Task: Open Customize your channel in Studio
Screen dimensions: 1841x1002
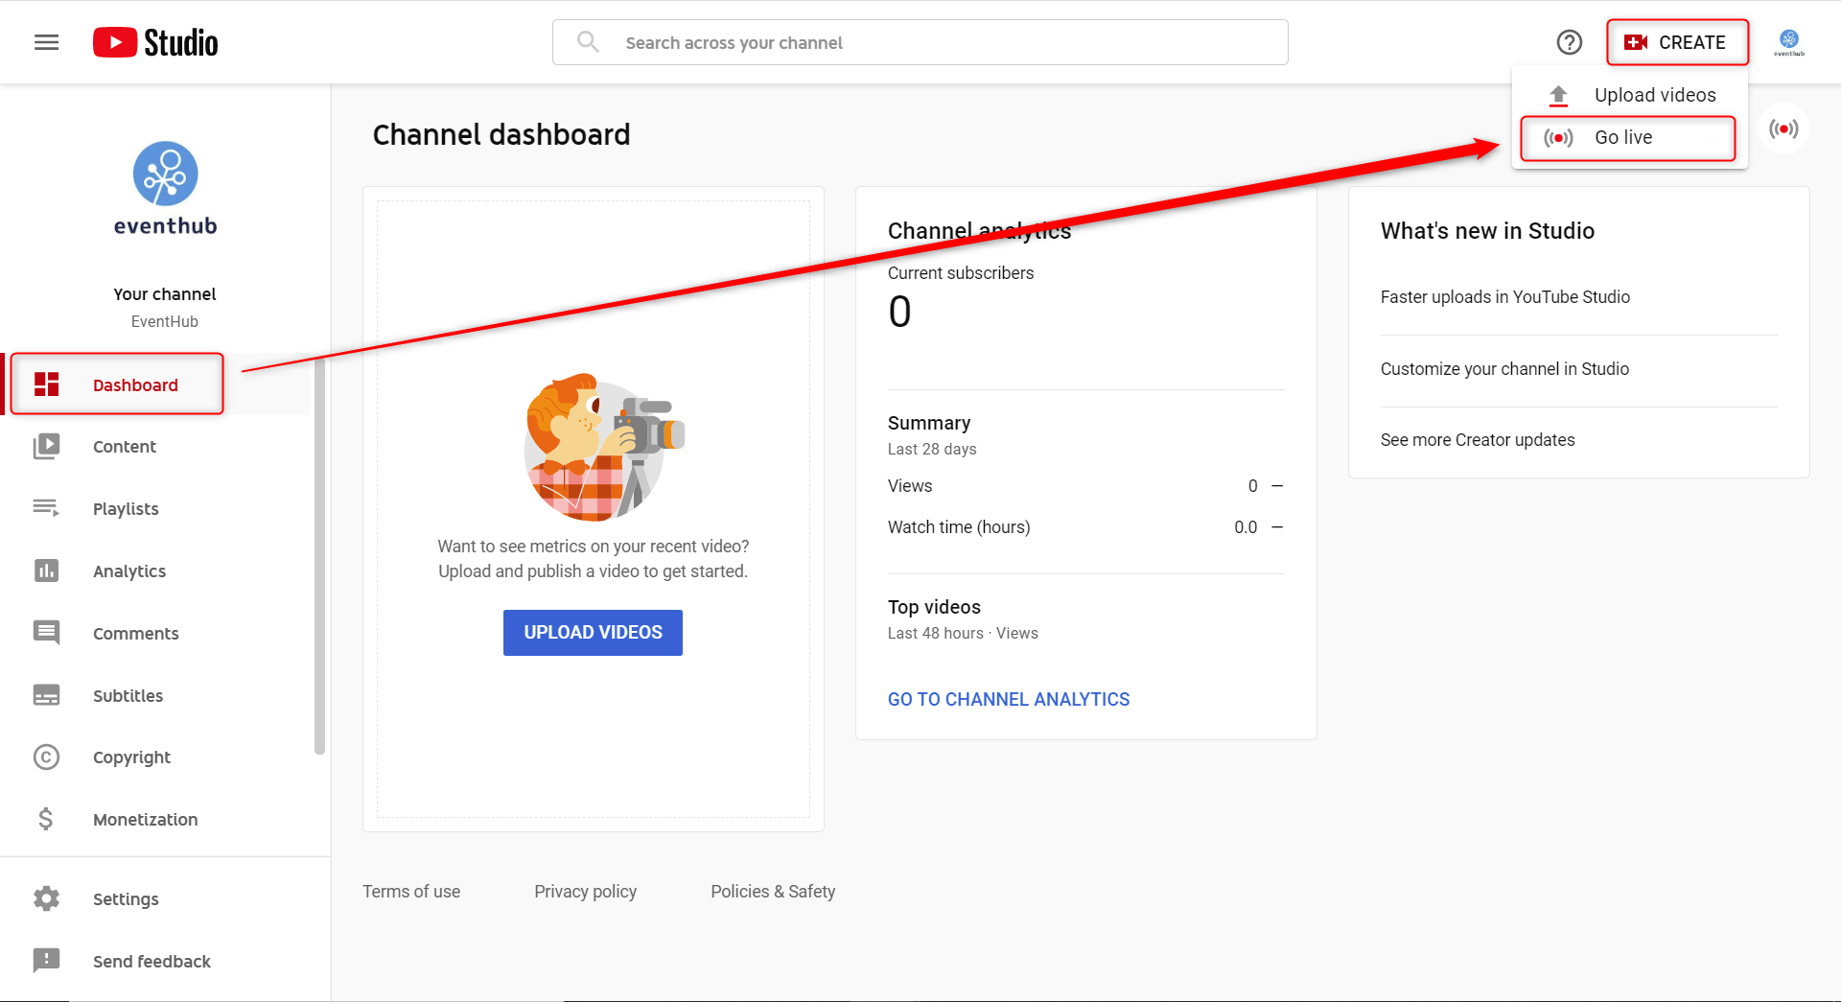Action: (1504, 369)
